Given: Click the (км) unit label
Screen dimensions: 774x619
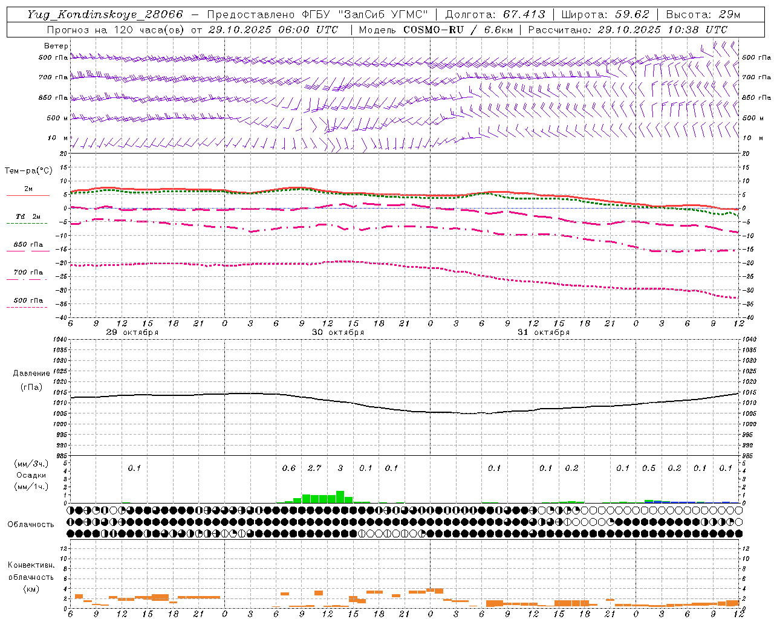Looking at the screenshot, I should click(31, 588).
